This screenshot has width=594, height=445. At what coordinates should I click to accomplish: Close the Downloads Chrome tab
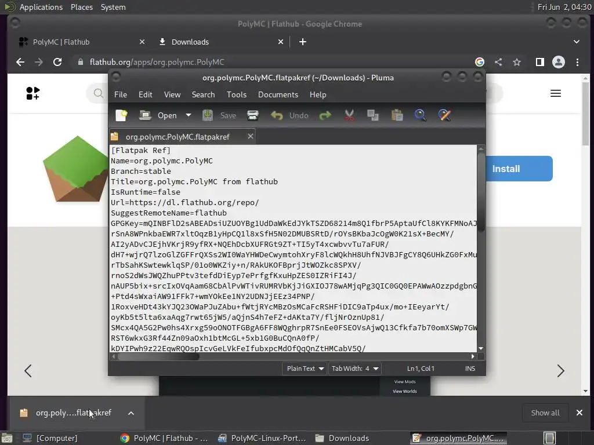(281, 42)
